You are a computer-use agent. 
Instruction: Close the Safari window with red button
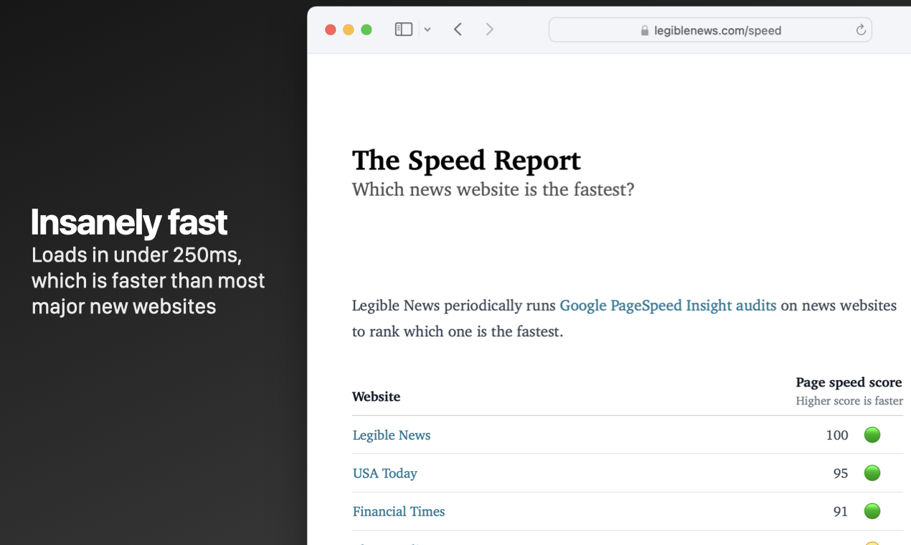[331, 29]
